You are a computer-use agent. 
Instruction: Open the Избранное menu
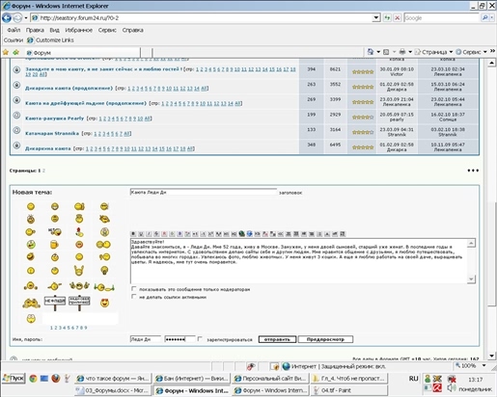79,30
